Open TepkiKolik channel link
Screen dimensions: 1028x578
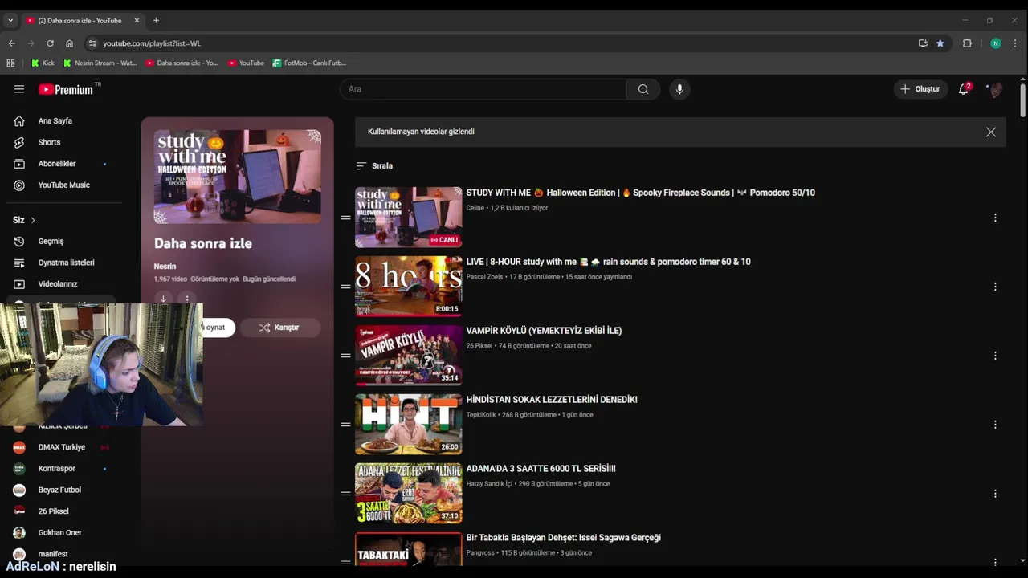(x=481, y=415)
